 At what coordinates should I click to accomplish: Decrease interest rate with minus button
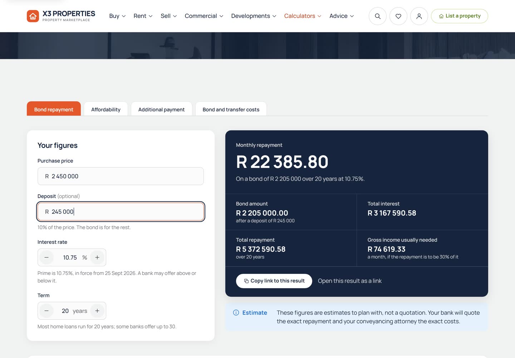(x=46, y=257)
